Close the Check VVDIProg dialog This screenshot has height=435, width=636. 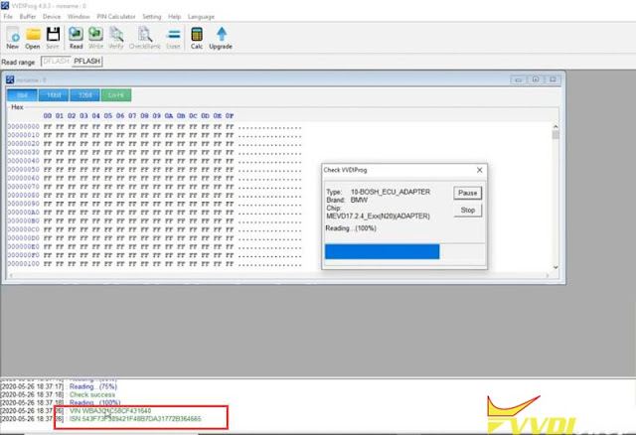click(479, 170)
